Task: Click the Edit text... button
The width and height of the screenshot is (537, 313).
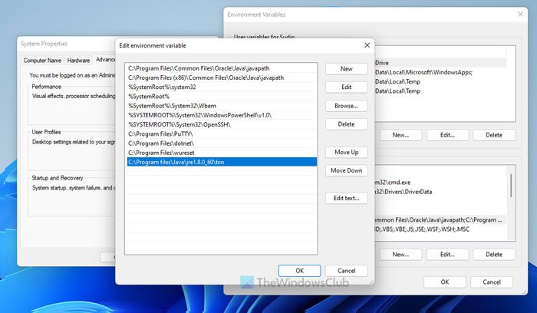Action: (346, 198)
